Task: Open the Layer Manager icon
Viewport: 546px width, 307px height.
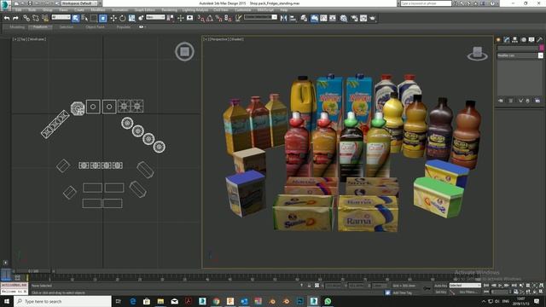Action: pos(304,18)
